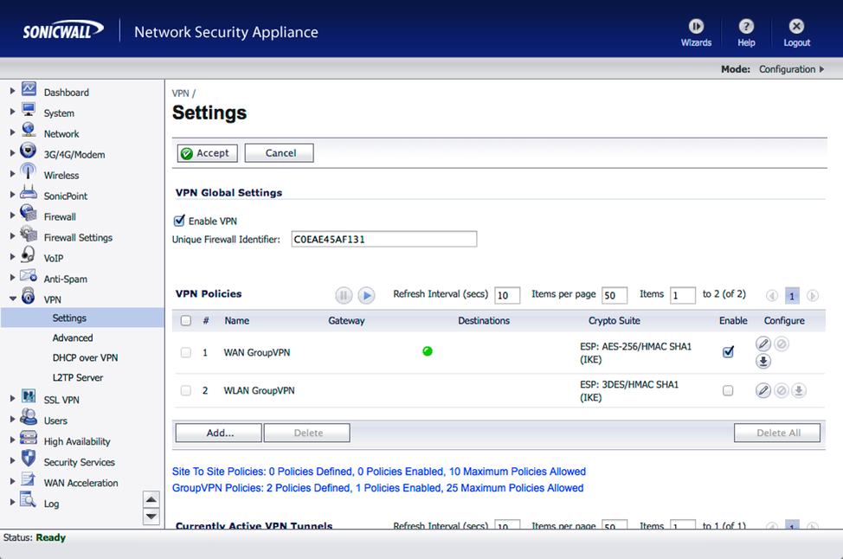The image size is (843, 559).
Task: Click the Firewall icon in sidebar
Action: (29, 213)
